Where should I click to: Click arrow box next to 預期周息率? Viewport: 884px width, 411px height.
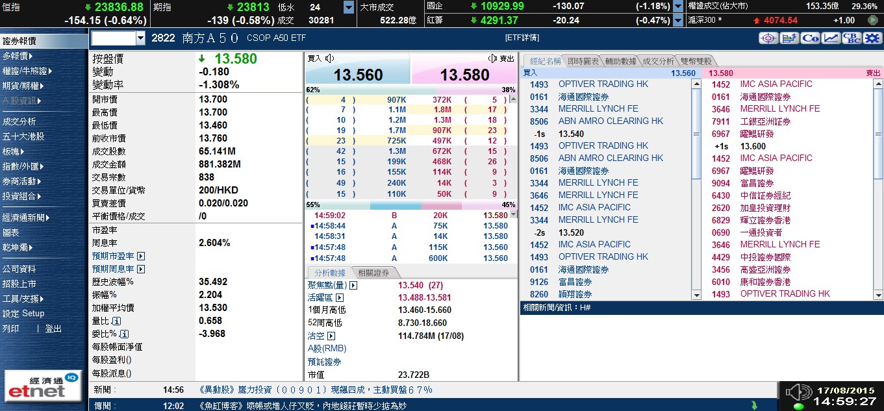141,269
